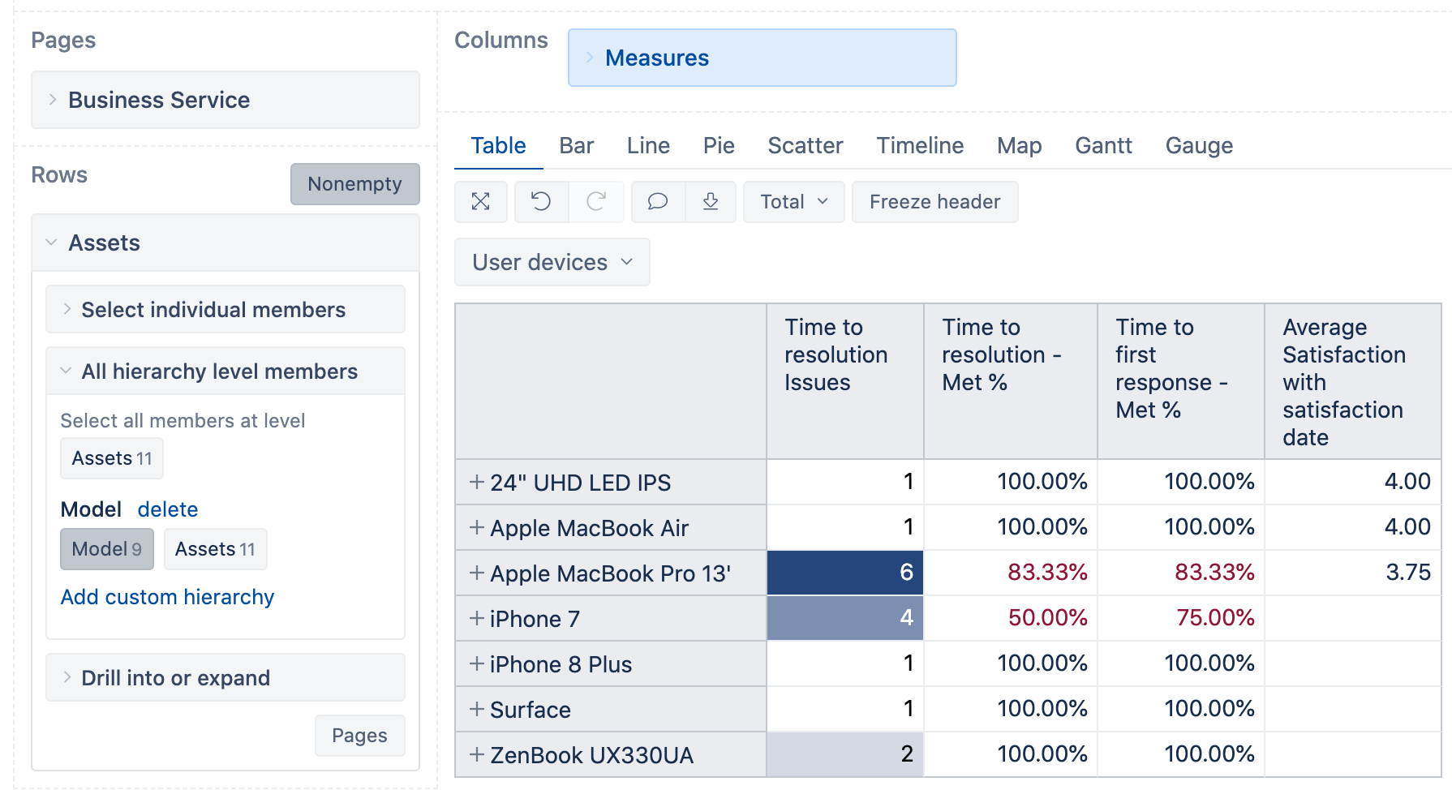Image resolution: width=1452 pixels, height=790 pixels.
Task: Click the dark blue cell with value 6
Action: [844, 573]
